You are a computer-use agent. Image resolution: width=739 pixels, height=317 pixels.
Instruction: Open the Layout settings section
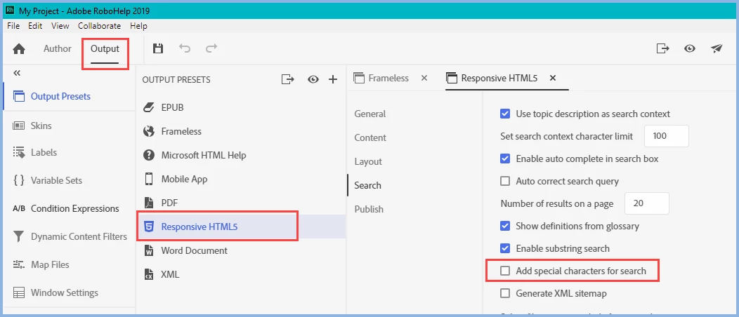[x=368, y=161]
